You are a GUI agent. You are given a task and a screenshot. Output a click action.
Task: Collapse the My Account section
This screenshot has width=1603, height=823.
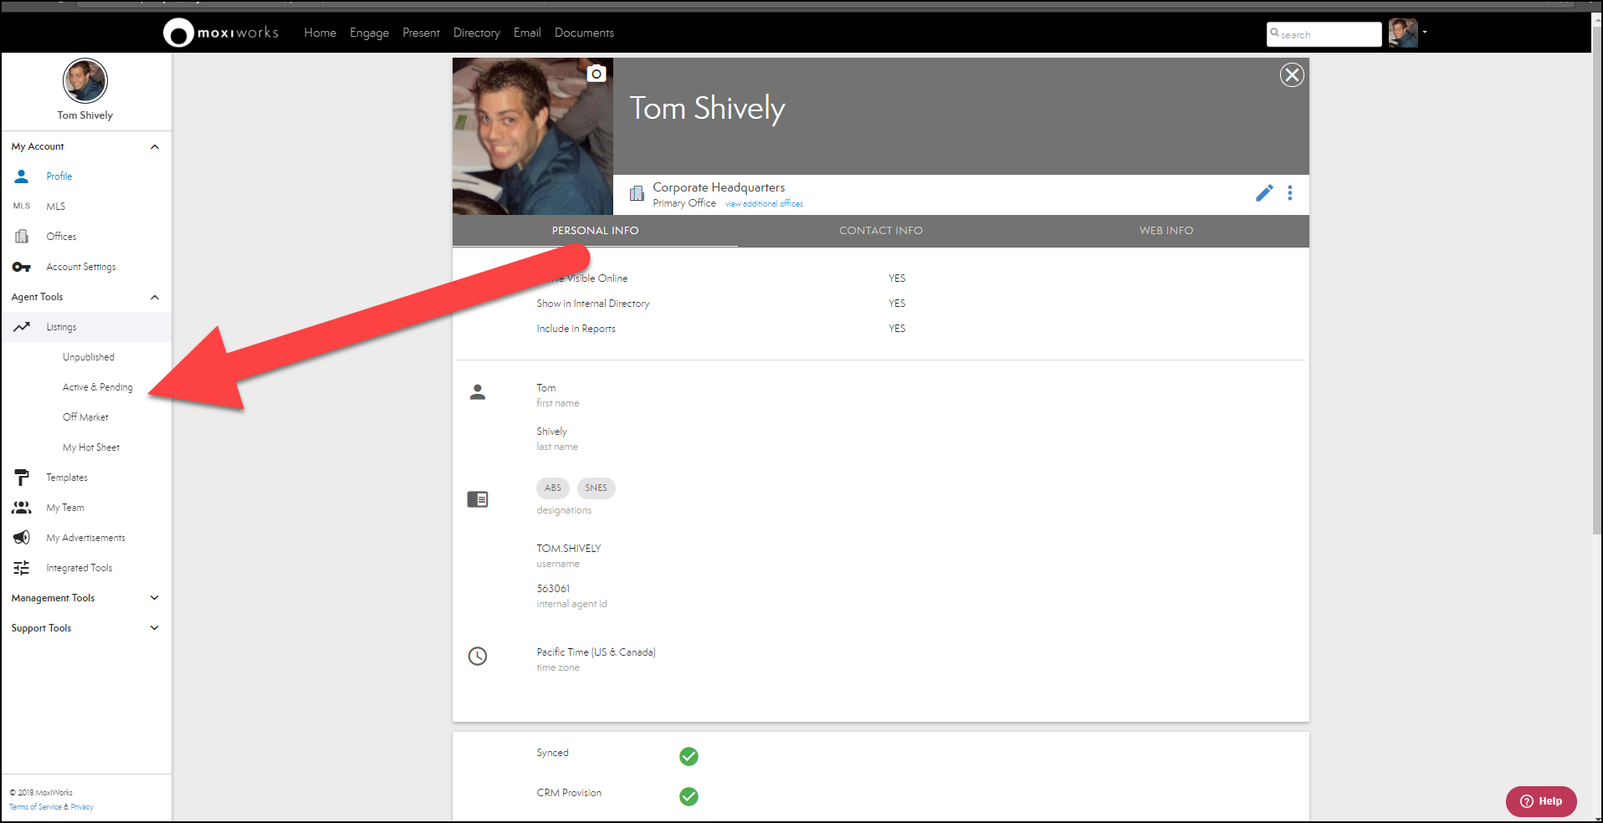[x=154, y=146]
